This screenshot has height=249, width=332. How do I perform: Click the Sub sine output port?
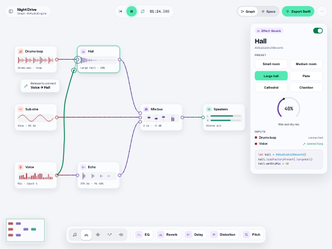tap(57, 118)
